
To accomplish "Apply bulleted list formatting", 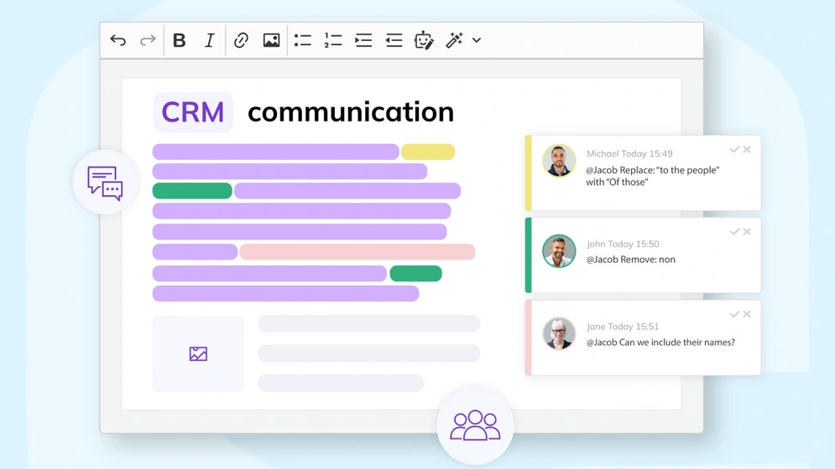I will click(302, 40).
